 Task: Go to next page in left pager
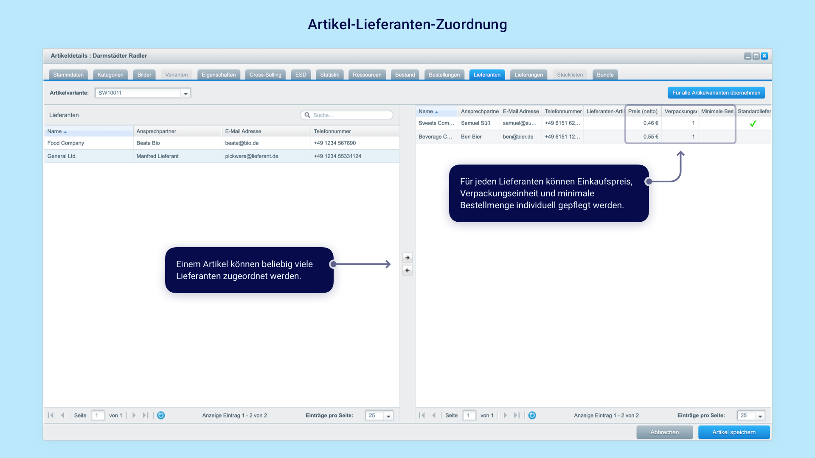134,416
